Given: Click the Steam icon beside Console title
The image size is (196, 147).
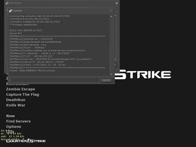Looking at the screenshot, I should [x=11, y=11].
